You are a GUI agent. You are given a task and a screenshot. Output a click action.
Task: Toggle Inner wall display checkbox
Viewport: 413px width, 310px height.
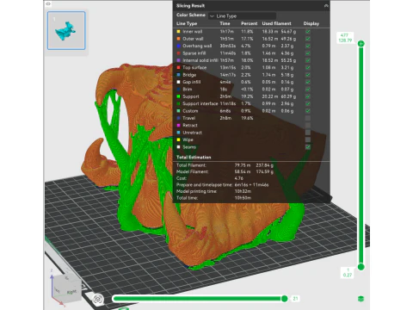[x=308, y=32]
